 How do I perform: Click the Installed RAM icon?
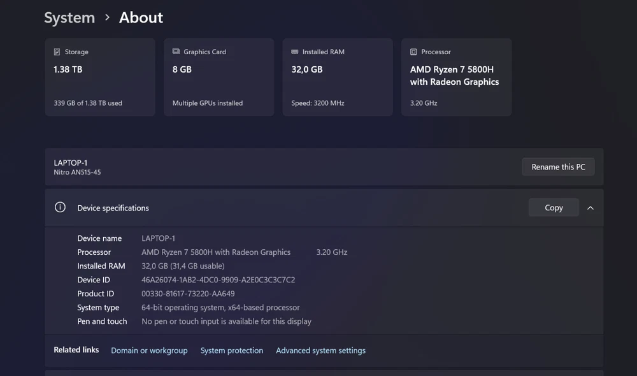click(295, 52)
